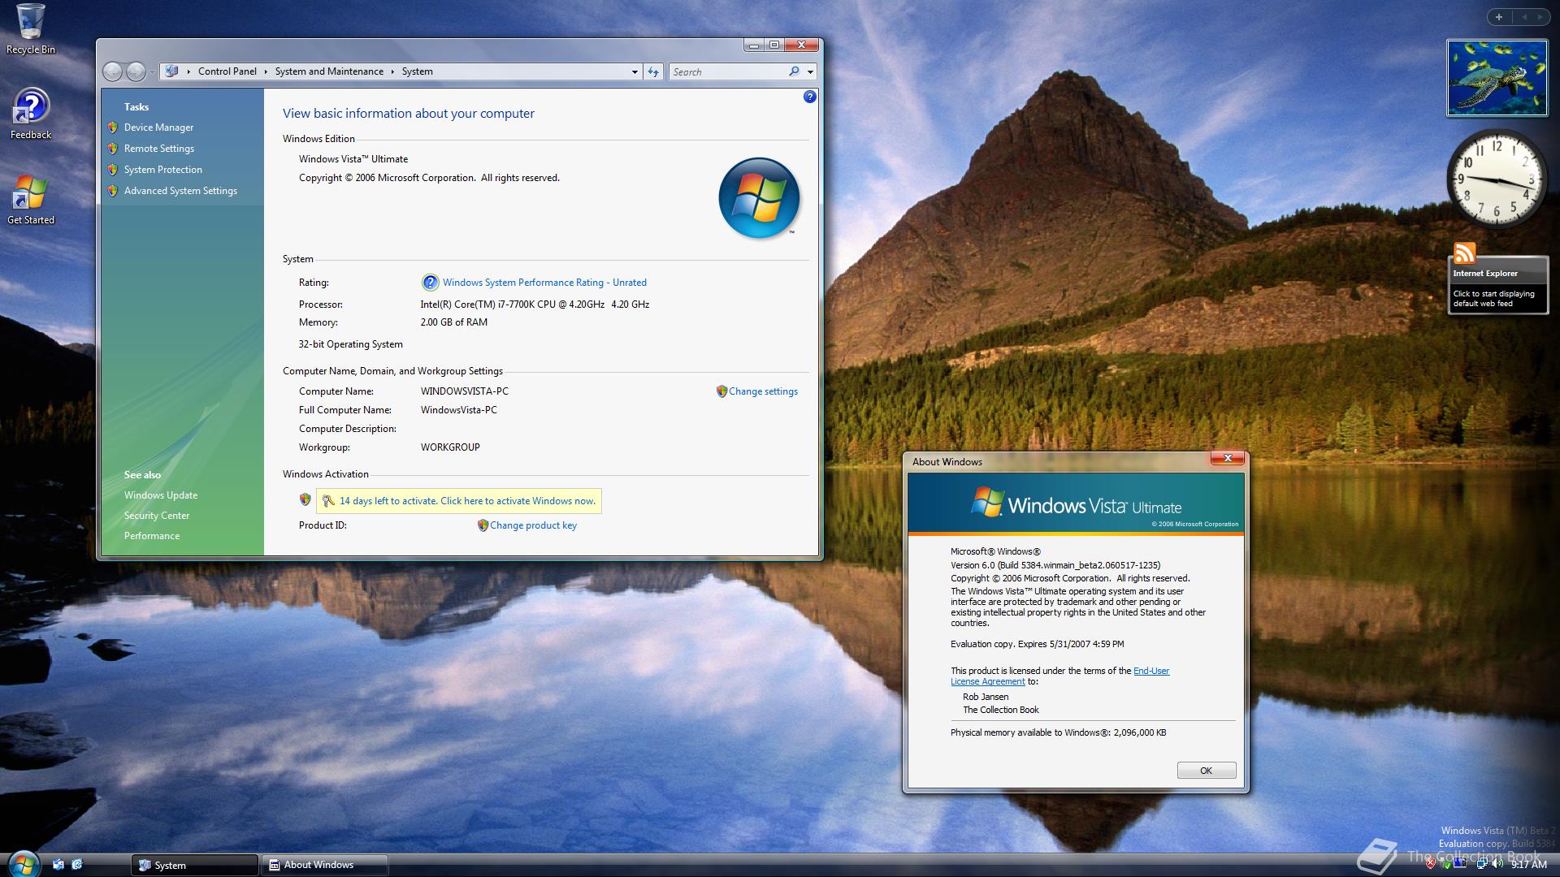Click Change settings link
This screenshot has height=877, width=1560.
(x=763, y=391)
